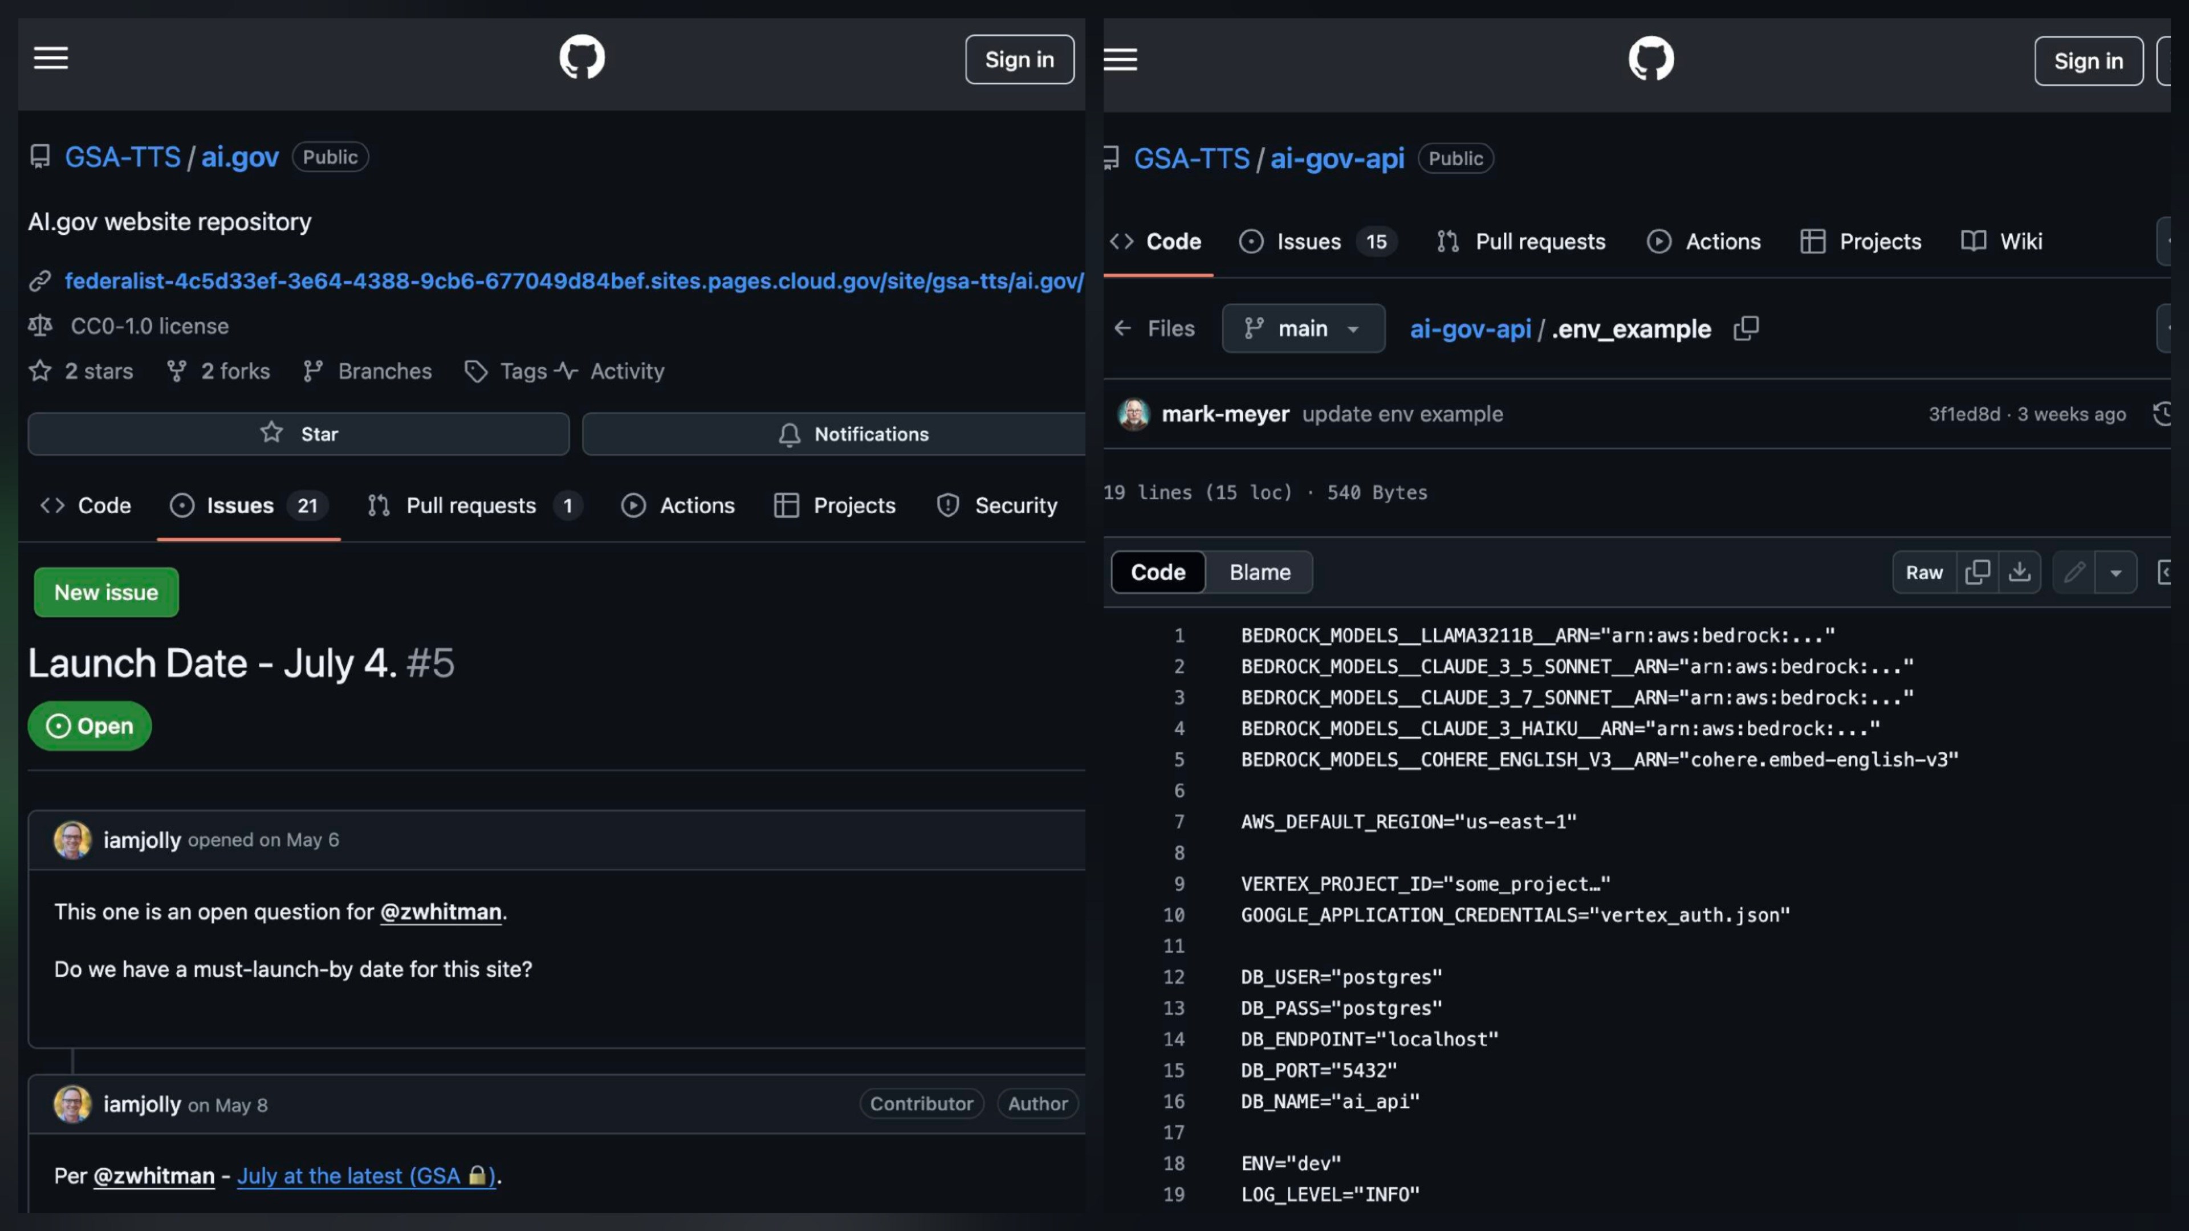Image resolution: width=2189 pixels, height=1231 pixels.
Task: Open Issues tab with 15 in ai-gov-api
Action: 1318,241
